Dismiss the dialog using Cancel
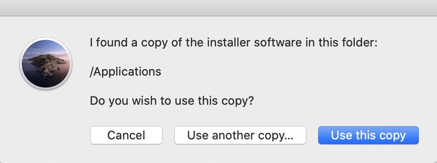 [x=126, y=135]
